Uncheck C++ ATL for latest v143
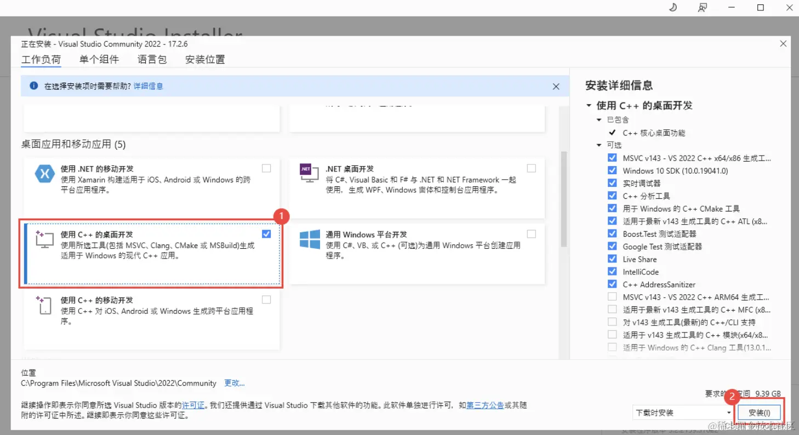This screenshot has width=799, height=435. coord(612,221)
